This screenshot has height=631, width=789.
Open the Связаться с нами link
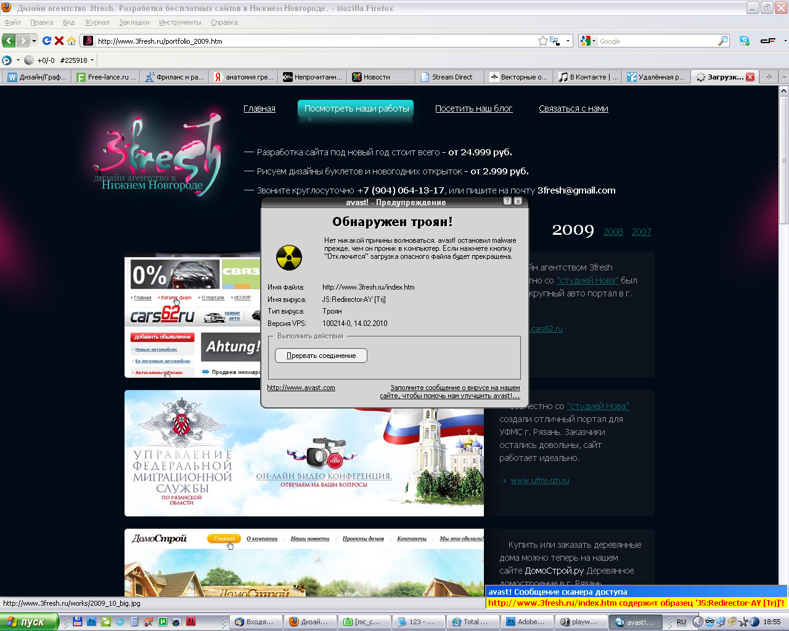point(573,108)
